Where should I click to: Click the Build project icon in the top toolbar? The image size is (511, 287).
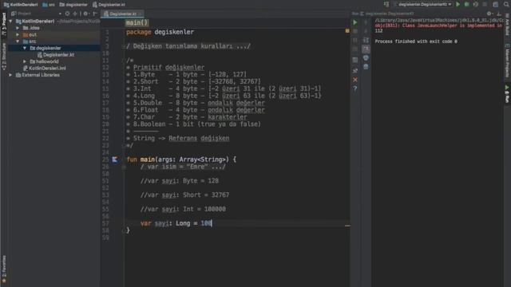pos(386,5)
